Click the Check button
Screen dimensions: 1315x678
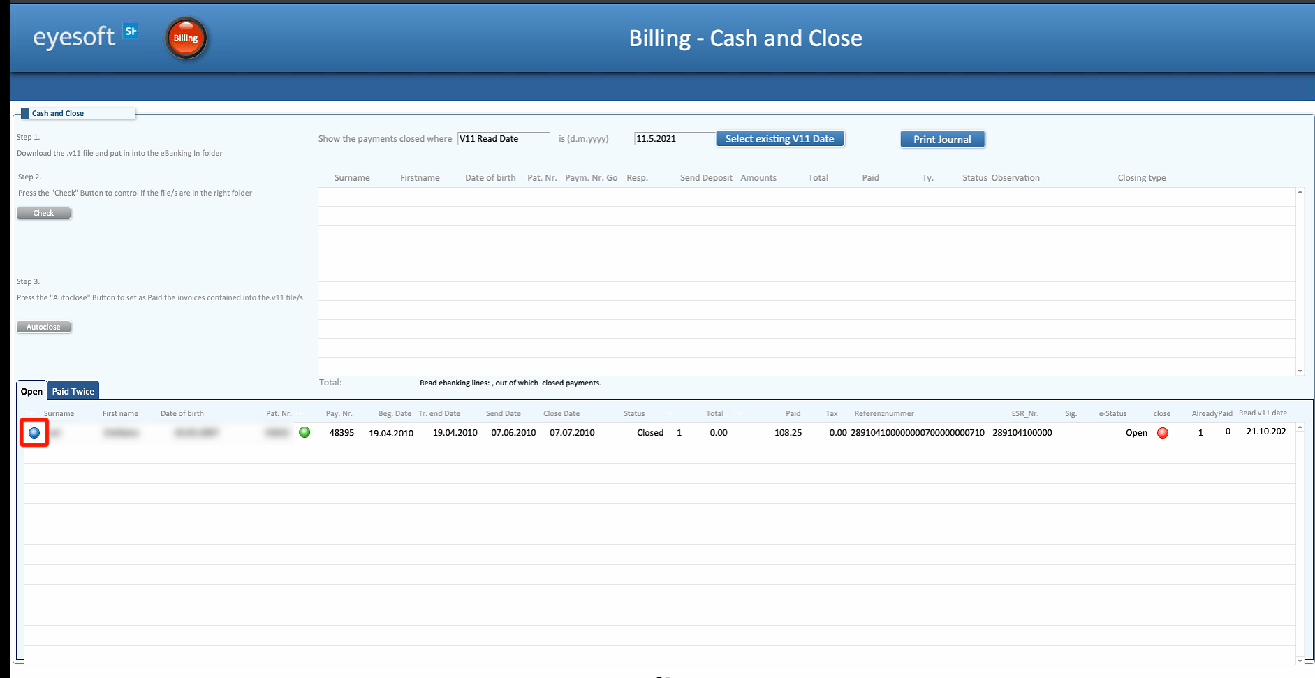pos(43,213)
